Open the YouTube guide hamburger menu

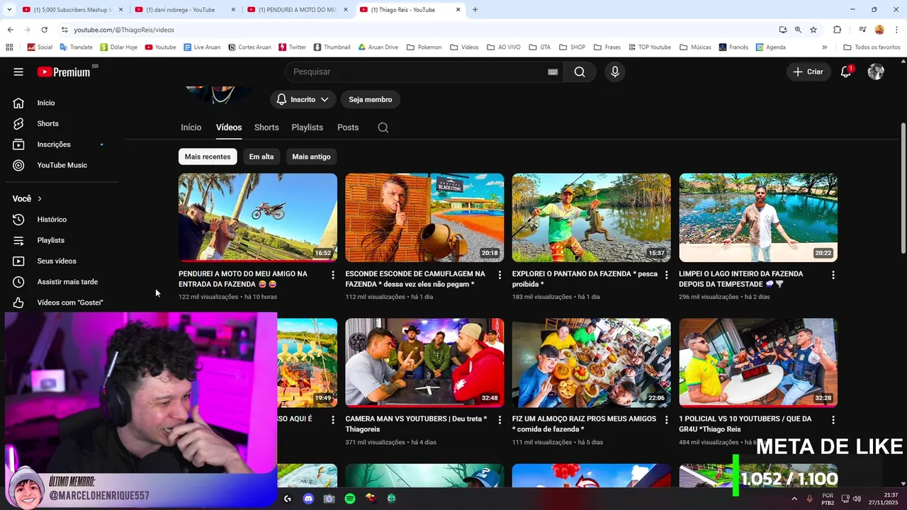pos(18,72)
